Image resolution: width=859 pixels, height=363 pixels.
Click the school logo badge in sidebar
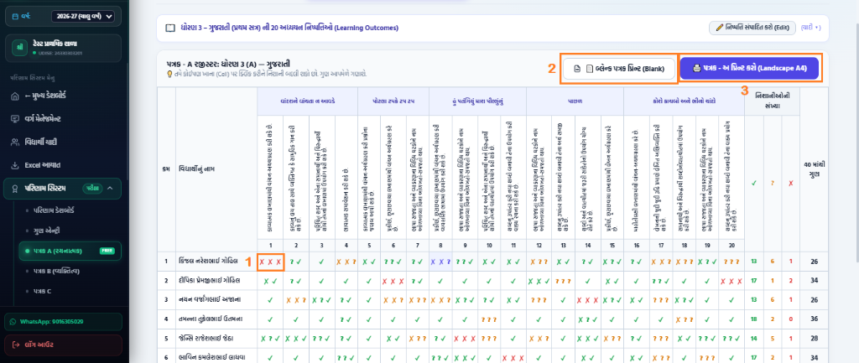pyautogui.click(x=20, y=48)
